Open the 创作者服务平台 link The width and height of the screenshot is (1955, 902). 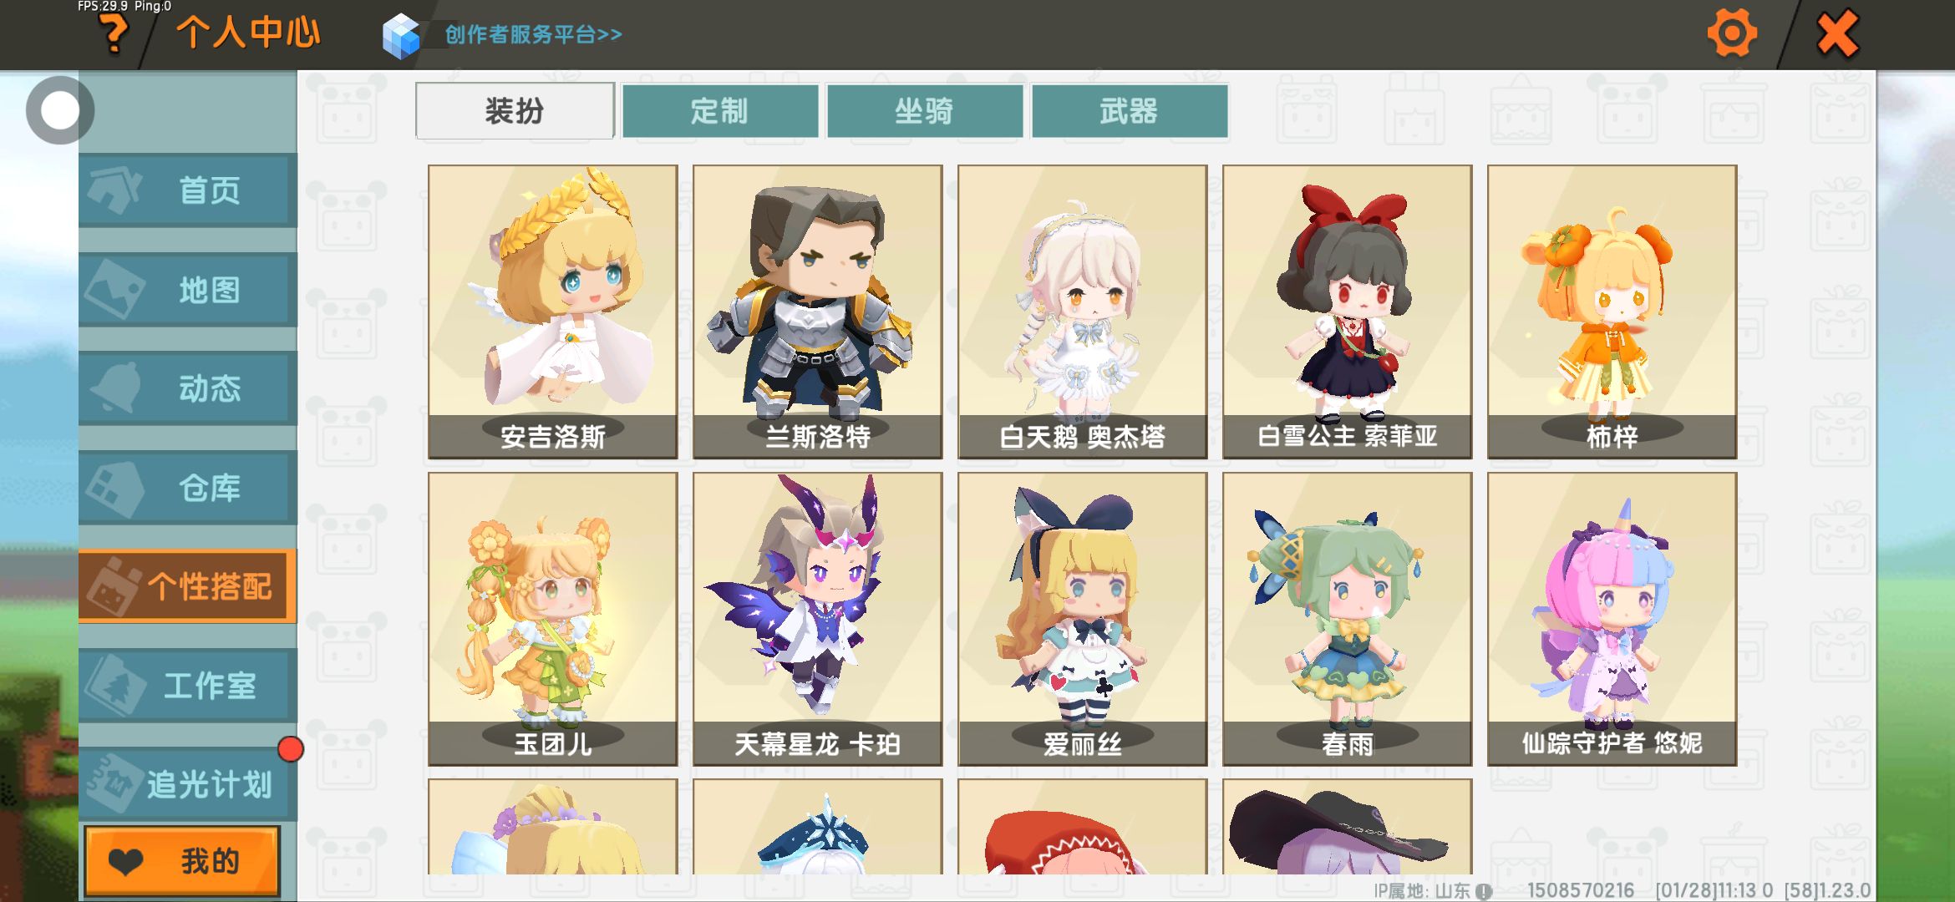tap(533, 34)
